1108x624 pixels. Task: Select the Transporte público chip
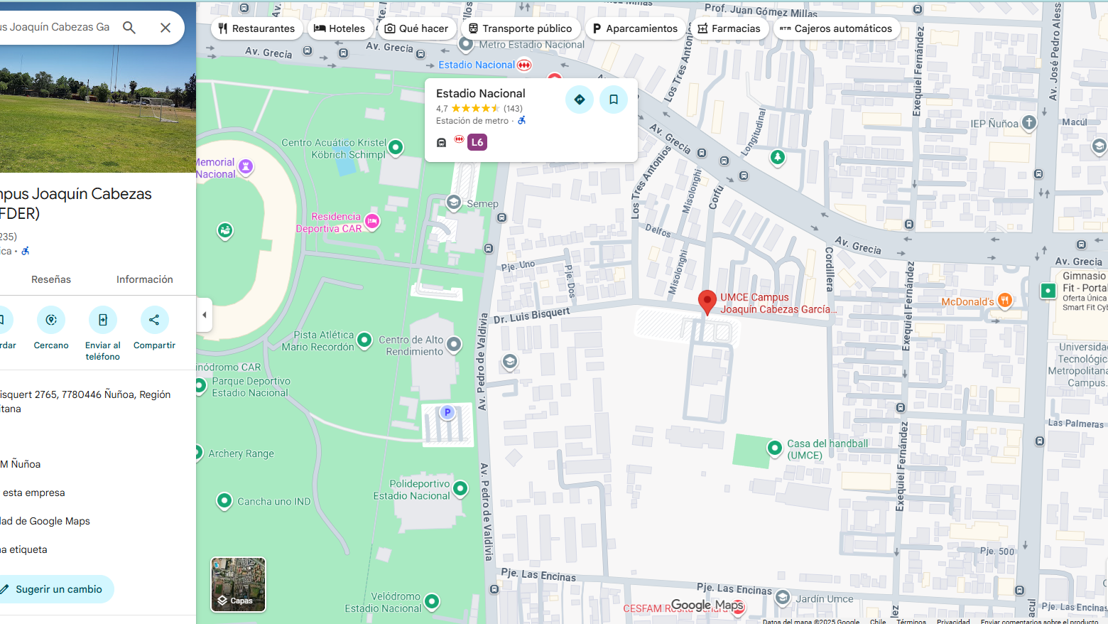pyautogui.click(x=520, y=28)
